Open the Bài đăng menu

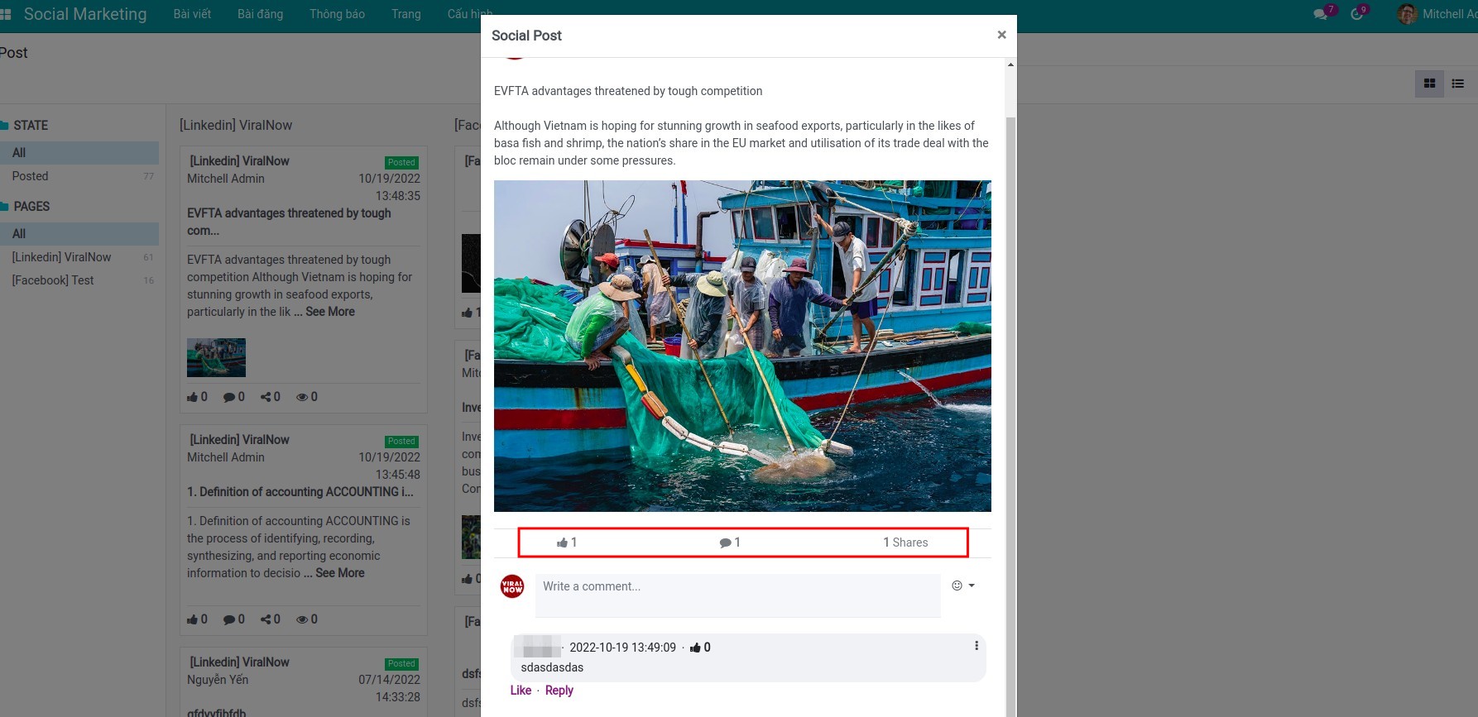260,14
